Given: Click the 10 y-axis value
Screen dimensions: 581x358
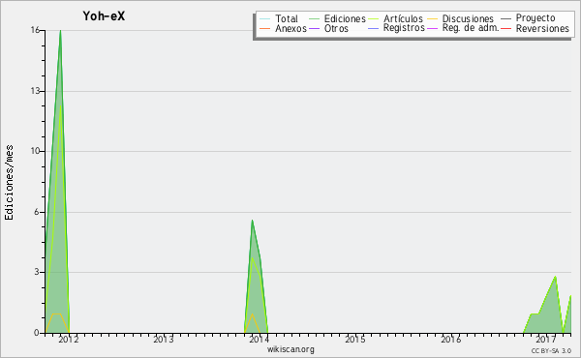Looking at the screenshot, I should (x=35, y=151).
